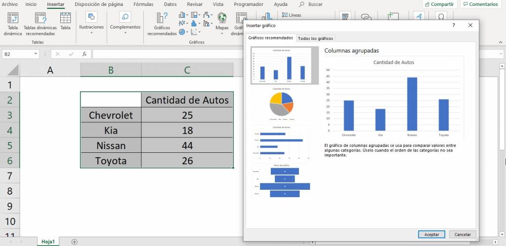Expand the Mapas dropdown arrow
The image size is (506, 246).
222,34
